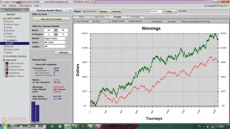This screenshot has width=230, height=129.
Task: Open vs Players under Cash Games
Action: click(x=11, y=37)
